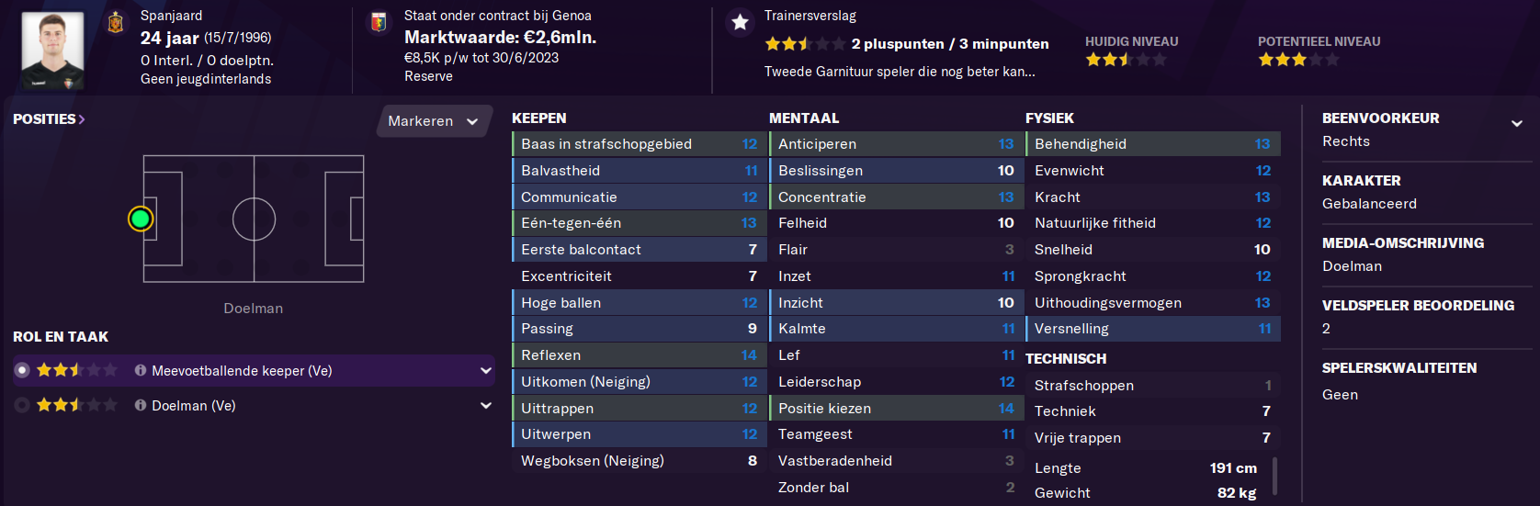The width and height of the screenshot is (1540, 506).
Task: Click the coach report star icon
Action: coord(740,22)
